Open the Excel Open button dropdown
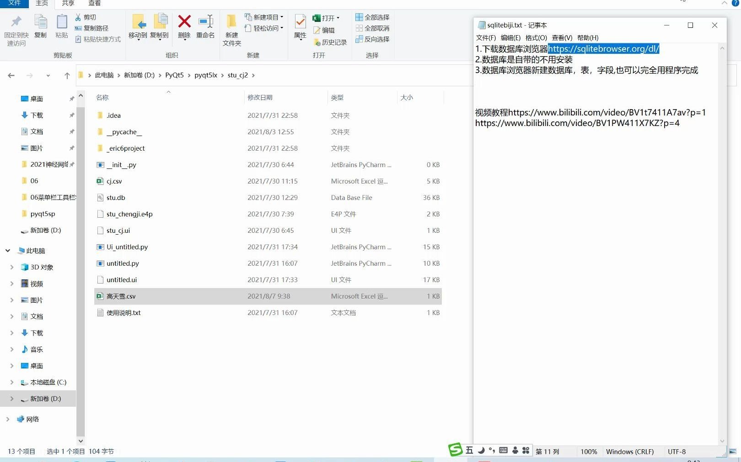This screenshot has height=462, width=741. point(338,18)
